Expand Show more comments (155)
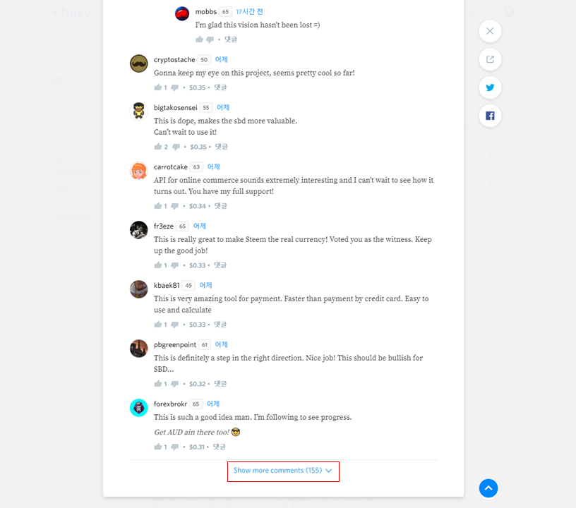576x508 pixels. (x=283, y=471)
